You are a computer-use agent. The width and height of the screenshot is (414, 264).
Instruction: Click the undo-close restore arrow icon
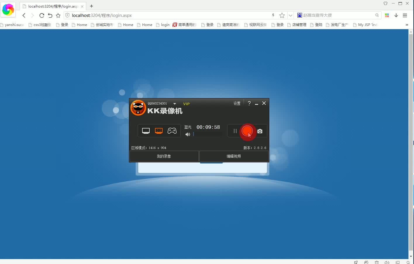tap(50, 15)
